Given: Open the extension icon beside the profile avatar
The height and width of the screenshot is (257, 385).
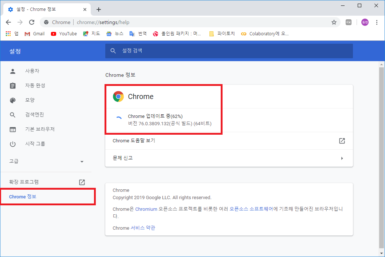Looking at the screenshot, I should tap(349, 22).
